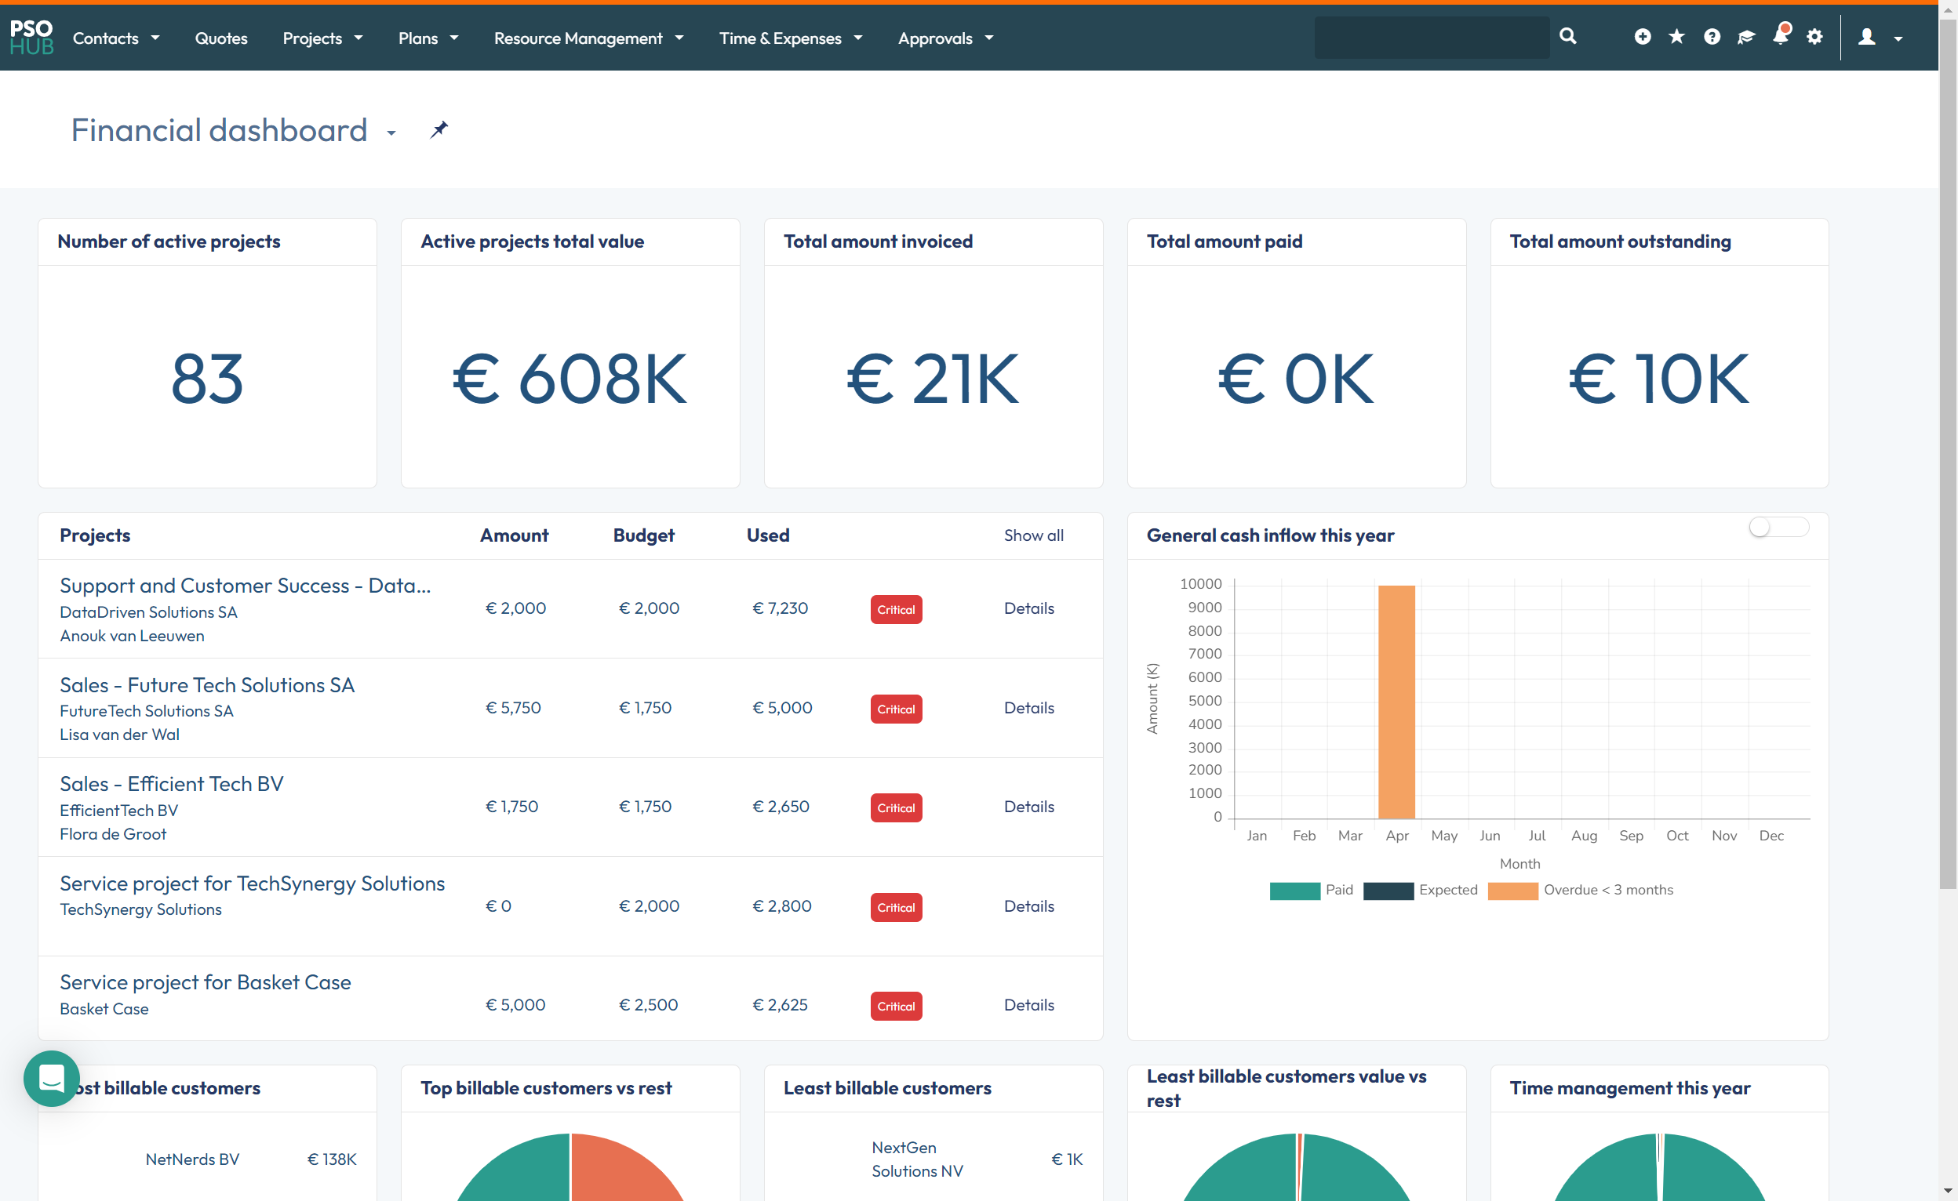Open notifications bell icon
This screenshot has width=1958, height=1201.
1781,36
